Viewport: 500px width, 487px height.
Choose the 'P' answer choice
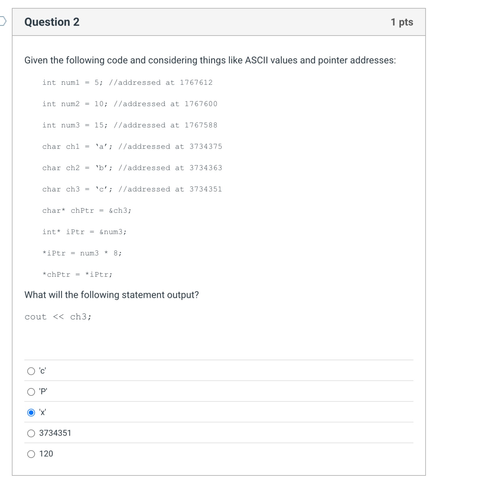(31, 392)
